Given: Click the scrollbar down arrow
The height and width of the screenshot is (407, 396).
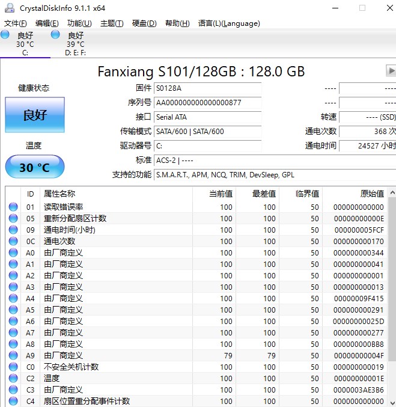Looking at the screenshot, I should [392, 403].
